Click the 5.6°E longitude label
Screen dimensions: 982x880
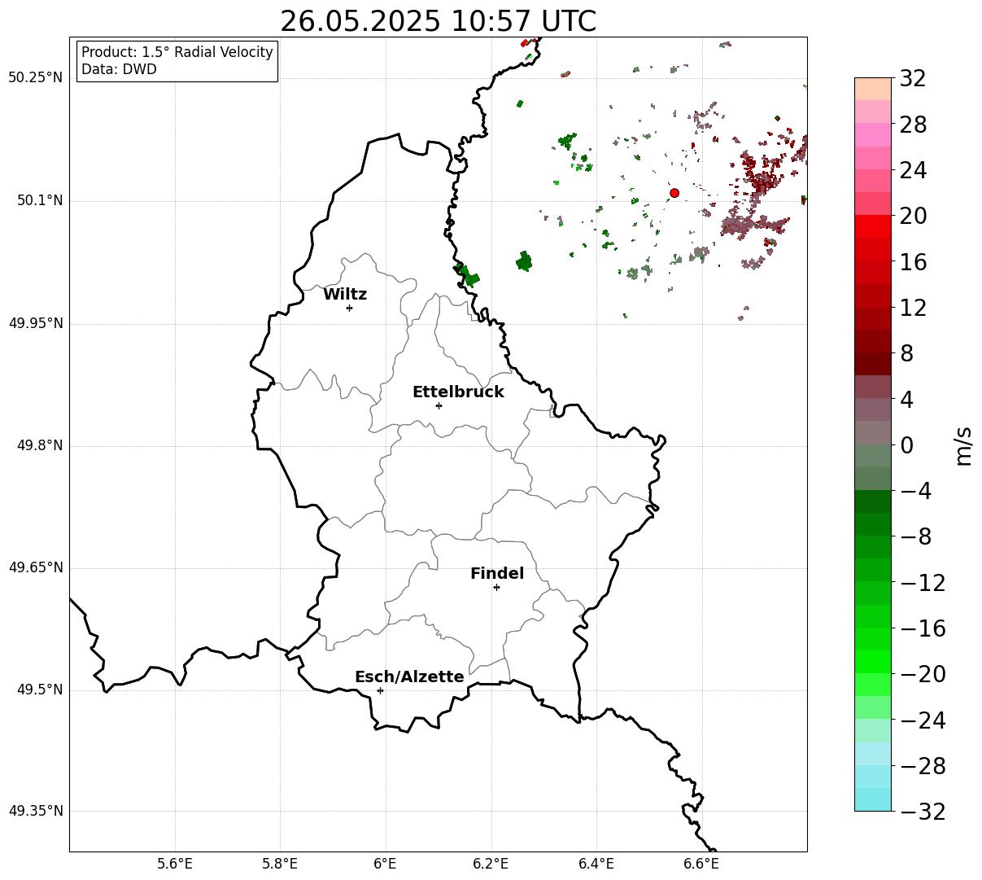[175, 864]
